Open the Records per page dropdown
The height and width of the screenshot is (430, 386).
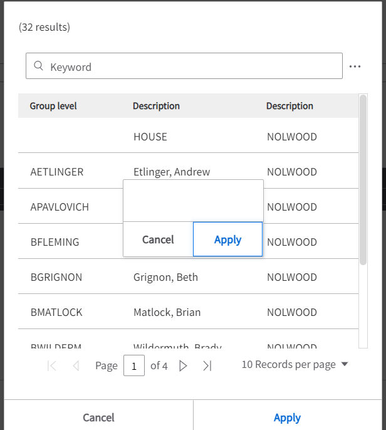[x=295, y=364]
